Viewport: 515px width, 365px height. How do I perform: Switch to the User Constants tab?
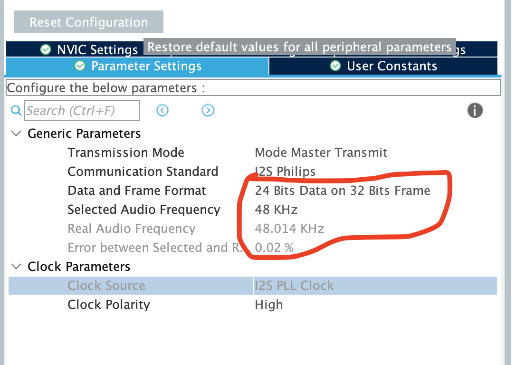click(383, 67)
